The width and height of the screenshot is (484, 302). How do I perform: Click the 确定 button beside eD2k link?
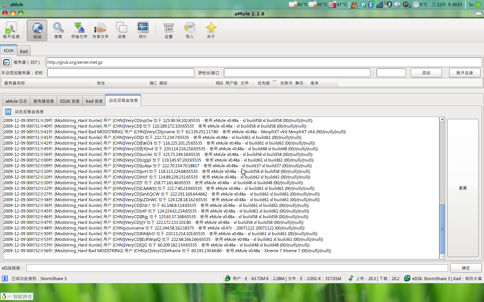tap(466, 268)
